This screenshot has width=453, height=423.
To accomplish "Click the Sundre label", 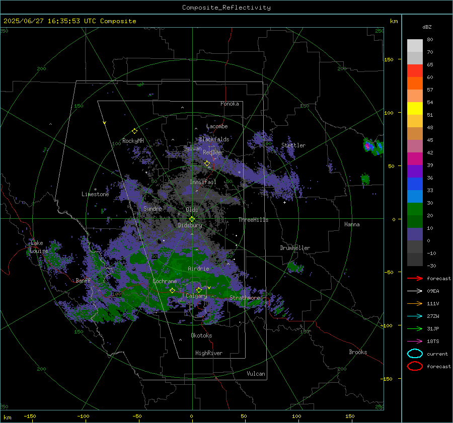I will click(x=153, y=209).
